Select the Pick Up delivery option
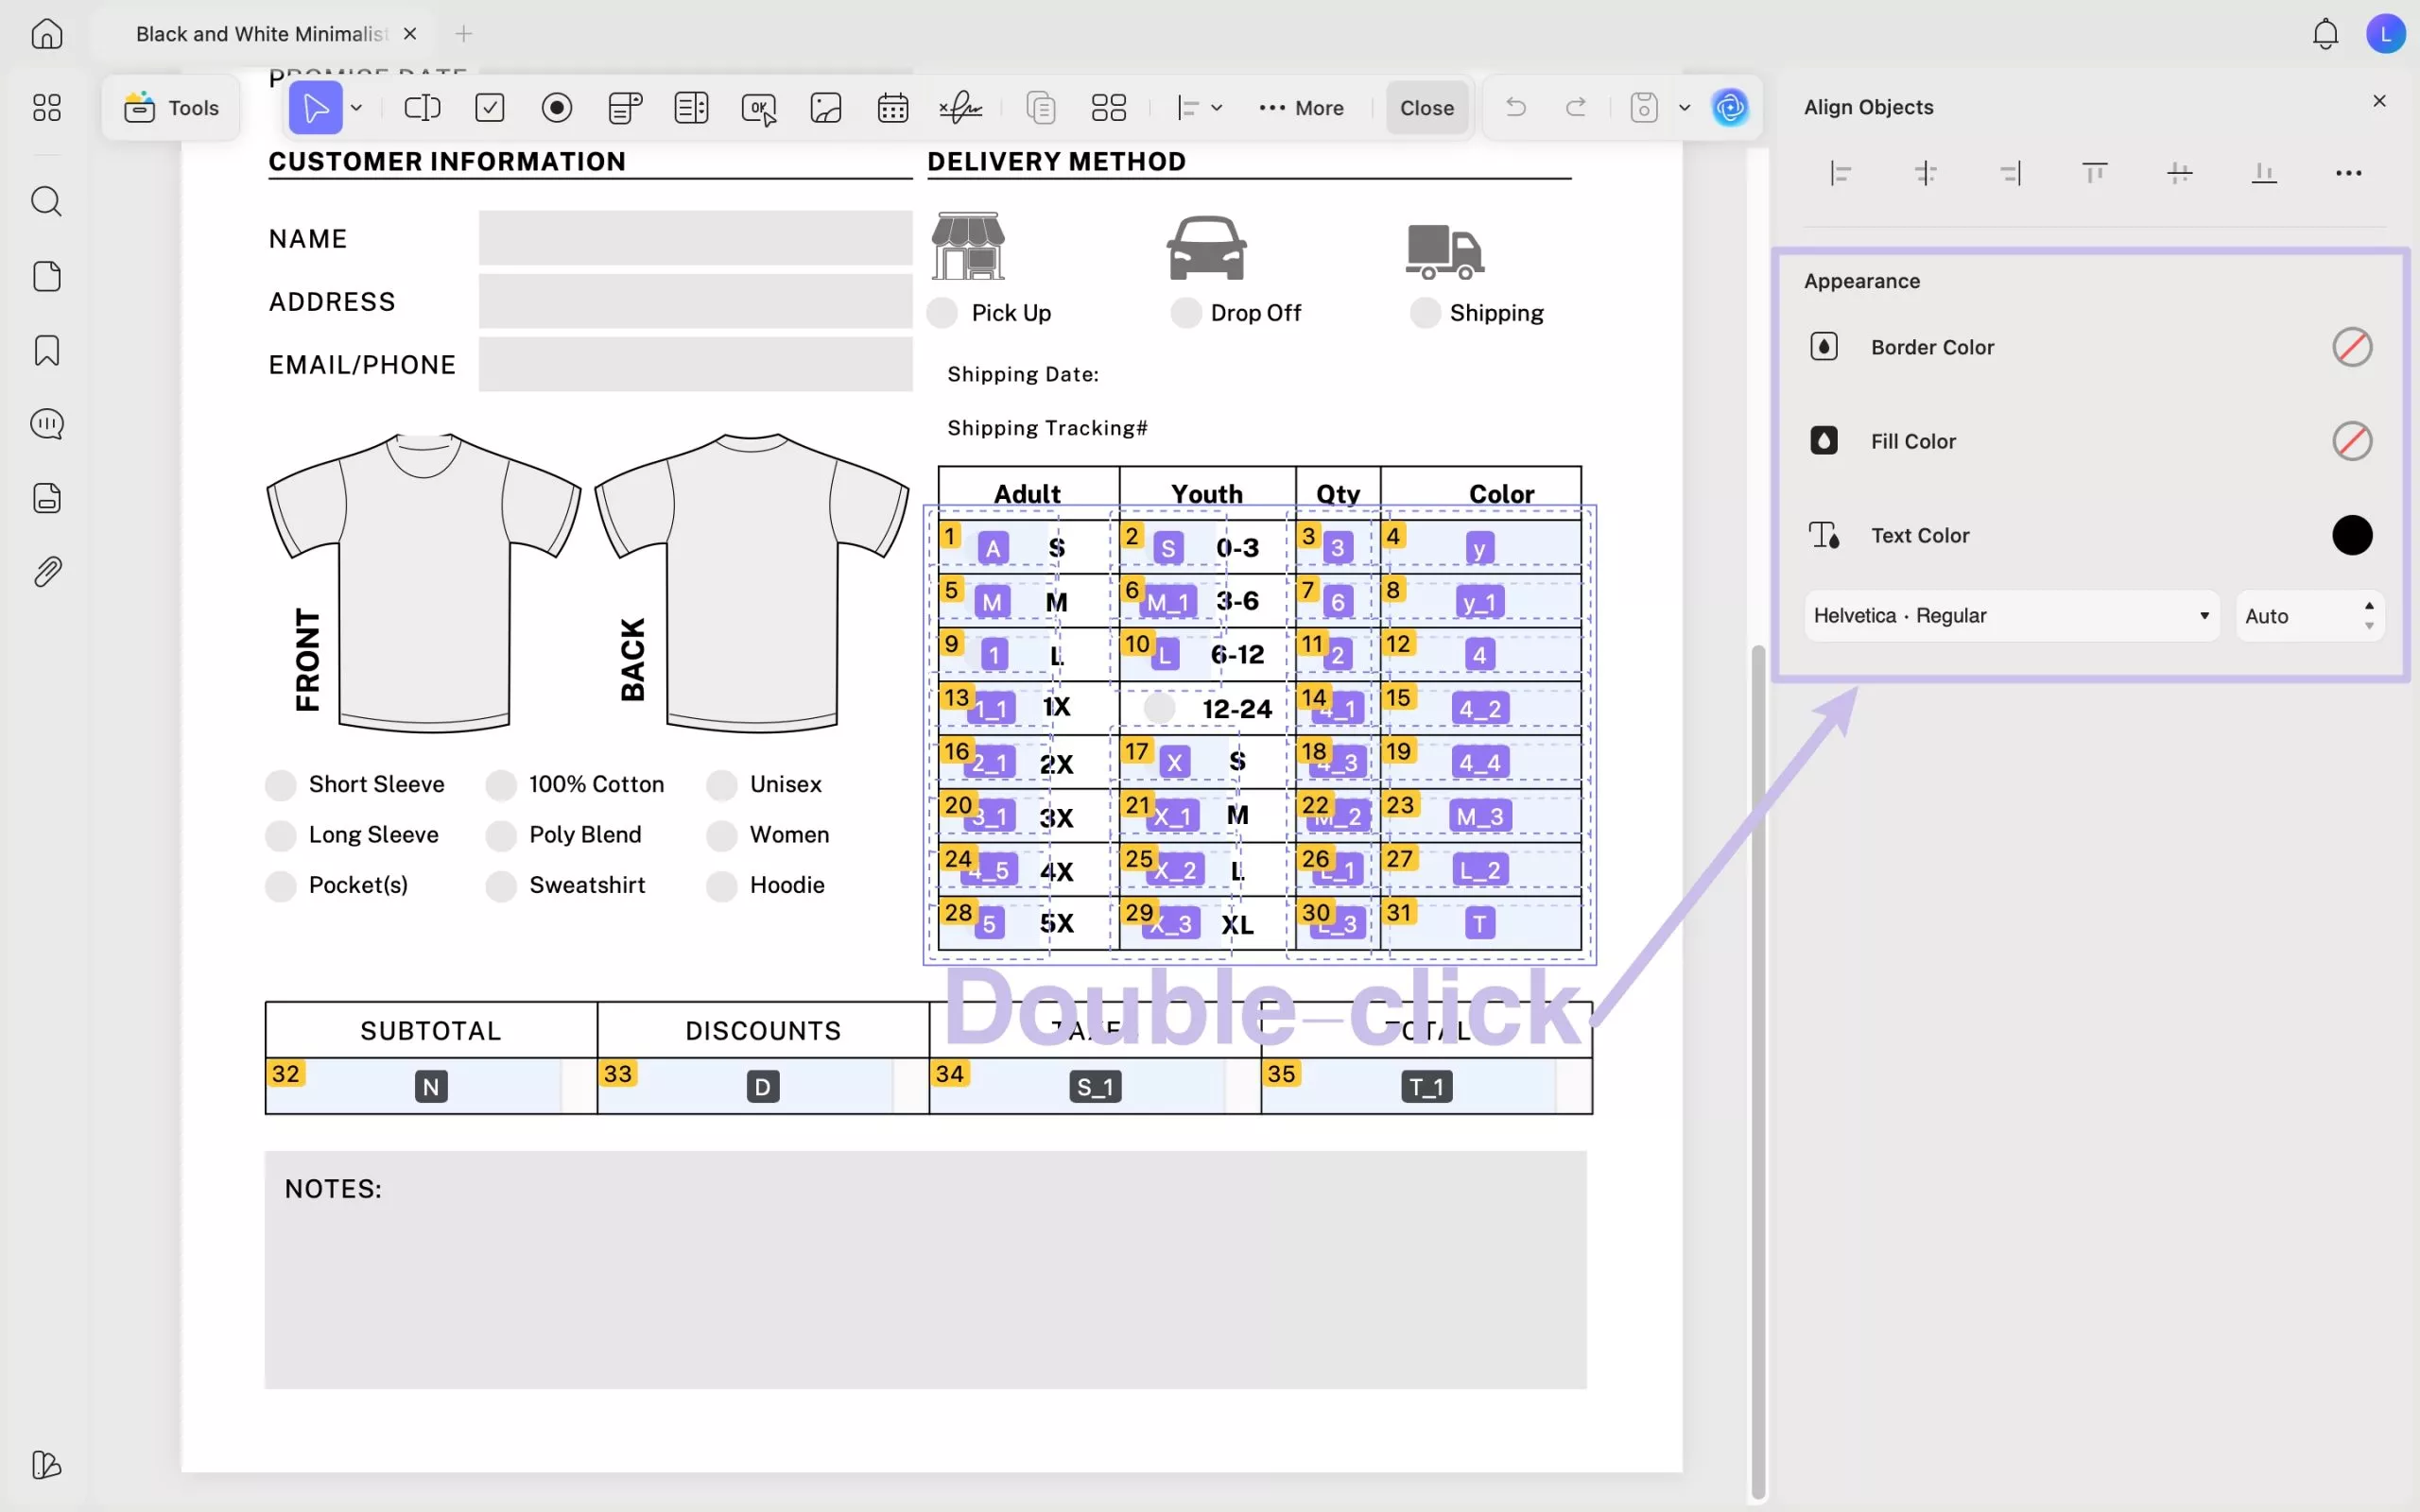Screen dimensions: 2420x1512 [941, 312]
